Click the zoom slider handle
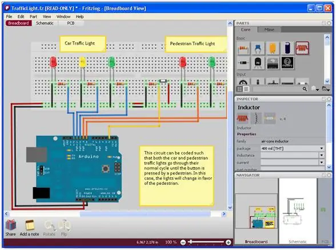336x250 pixels. pos(190,242)
